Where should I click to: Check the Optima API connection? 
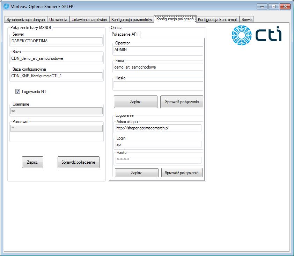(x=182, y=102)
